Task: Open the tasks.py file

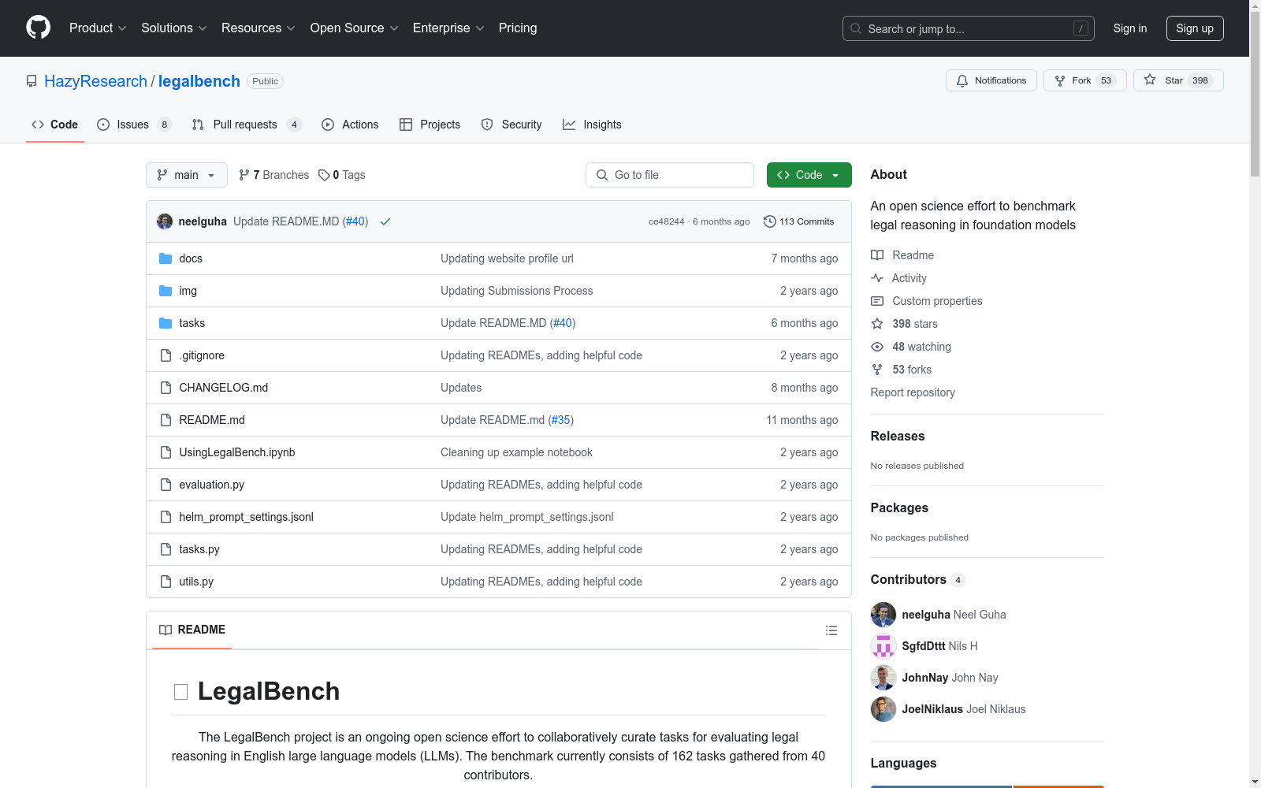Action: [199, 549]
